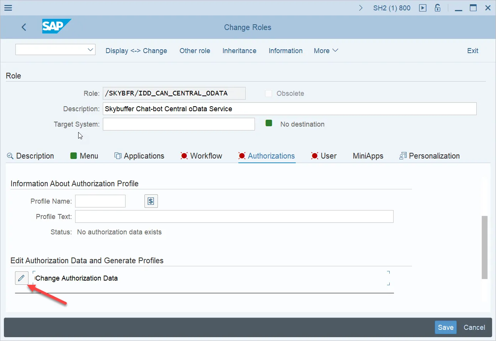The image size is (496, 341).
Task: Click the Change Authorization Data text
Action: (77, 278)
